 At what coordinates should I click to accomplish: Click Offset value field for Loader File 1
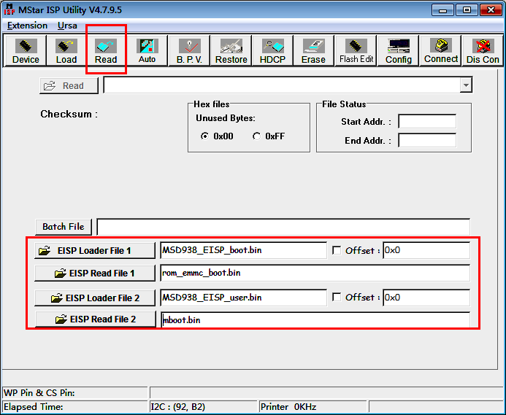pyautogui.click(x=426, y=250)
